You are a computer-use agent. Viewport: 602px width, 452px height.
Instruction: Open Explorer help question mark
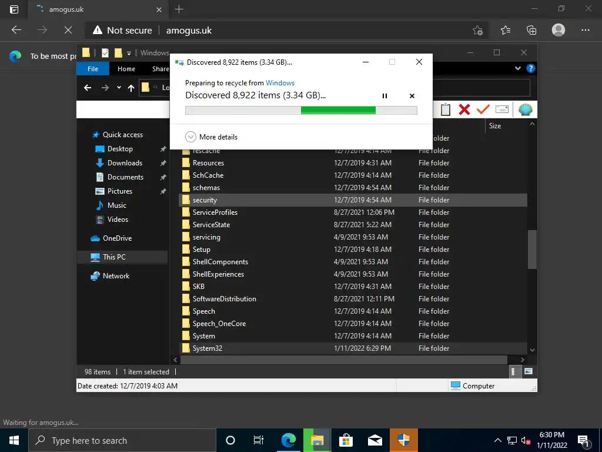pos(531,68)
